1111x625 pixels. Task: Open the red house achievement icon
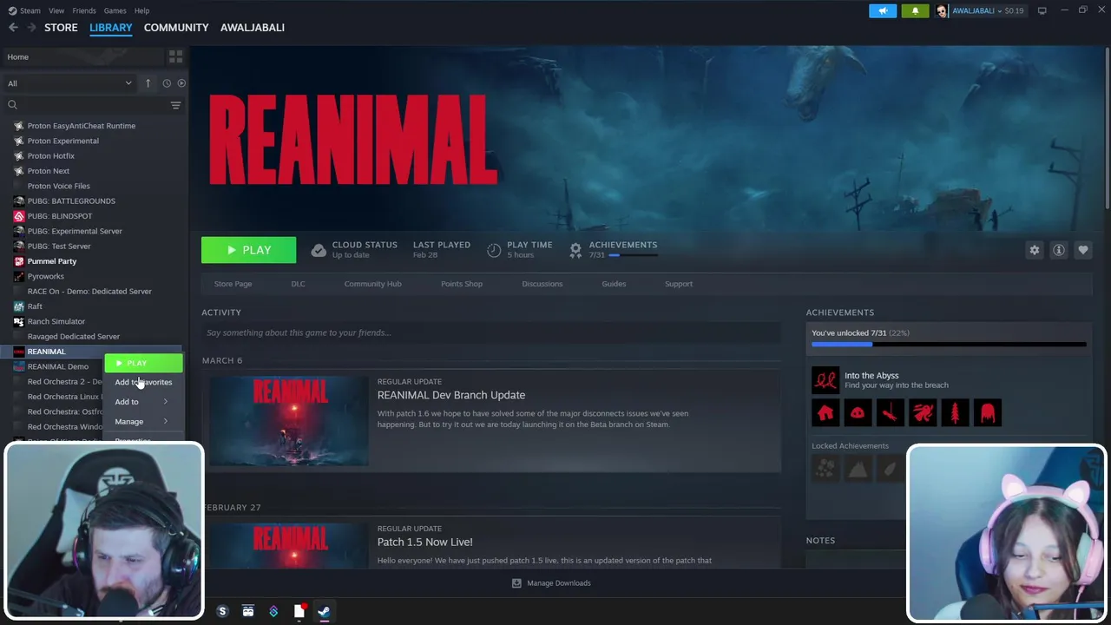coord(825,413)
